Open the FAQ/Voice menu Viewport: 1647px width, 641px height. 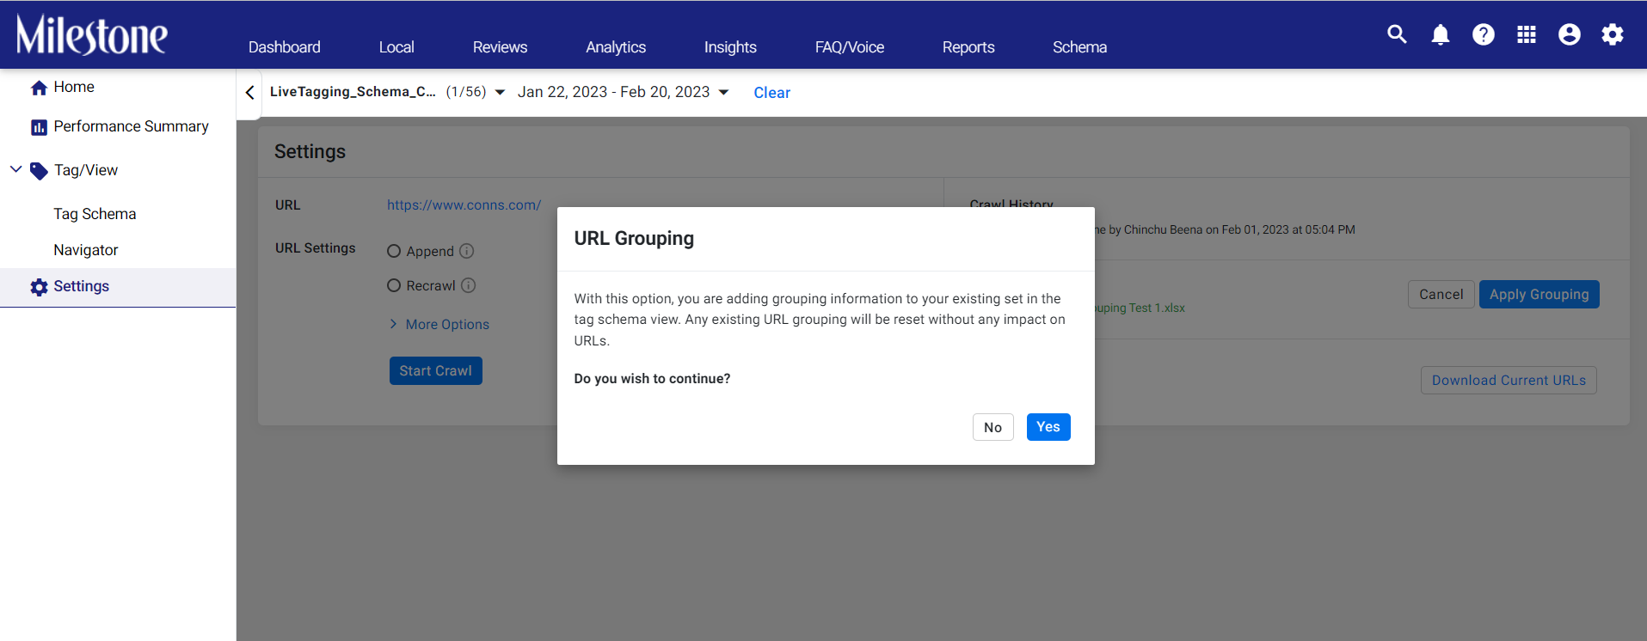pos(850,47)
